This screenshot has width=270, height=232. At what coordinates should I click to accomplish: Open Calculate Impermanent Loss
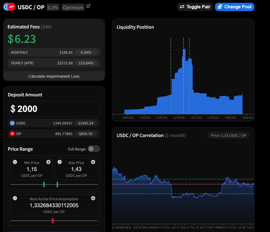pos(54,76)
